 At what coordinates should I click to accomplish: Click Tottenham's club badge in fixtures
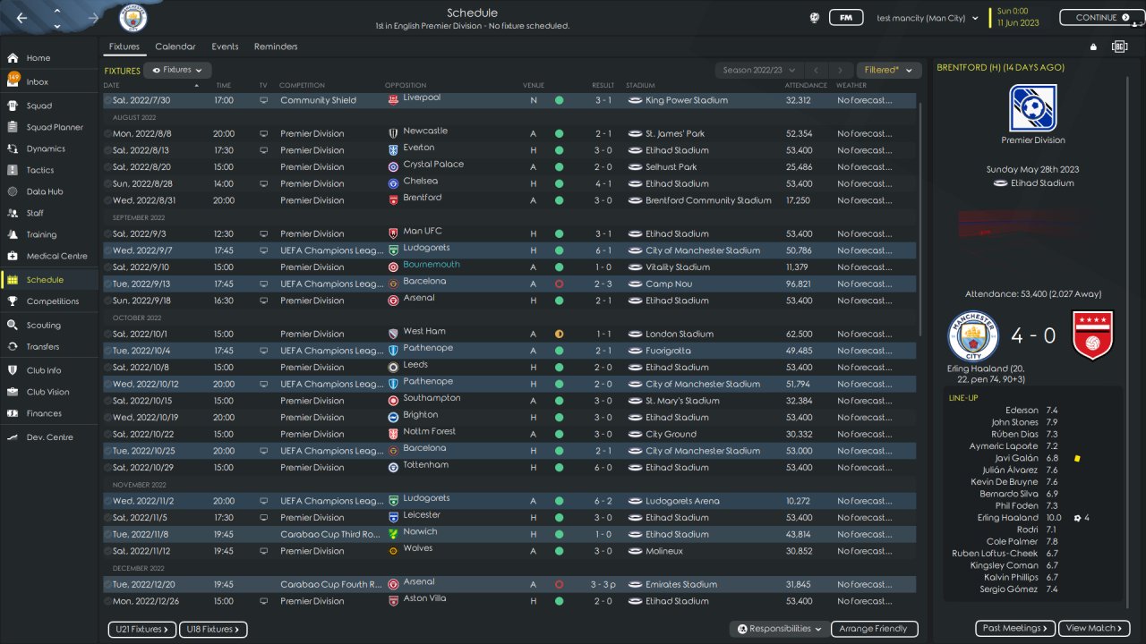[x=393, y=467]
